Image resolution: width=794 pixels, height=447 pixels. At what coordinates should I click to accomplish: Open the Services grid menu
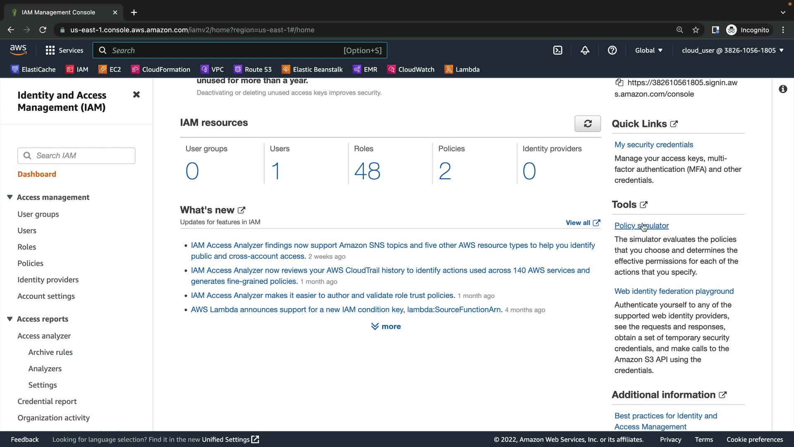click(64, 50)
